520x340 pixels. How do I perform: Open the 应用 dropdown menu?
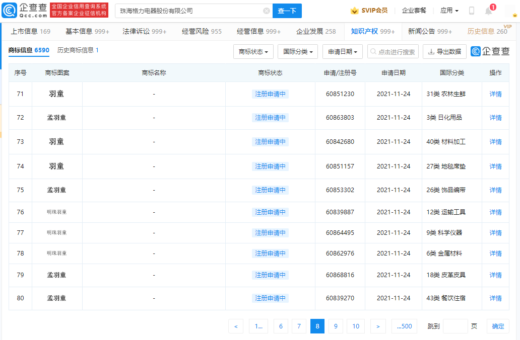coord(449,11)
